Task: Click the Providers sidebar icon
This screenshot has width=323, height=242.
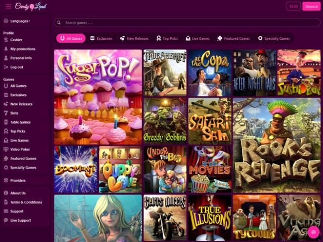Action: click(x=6, y=180)
